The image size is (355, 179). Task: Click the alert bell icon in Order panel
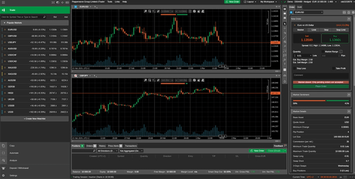point(348,12)
